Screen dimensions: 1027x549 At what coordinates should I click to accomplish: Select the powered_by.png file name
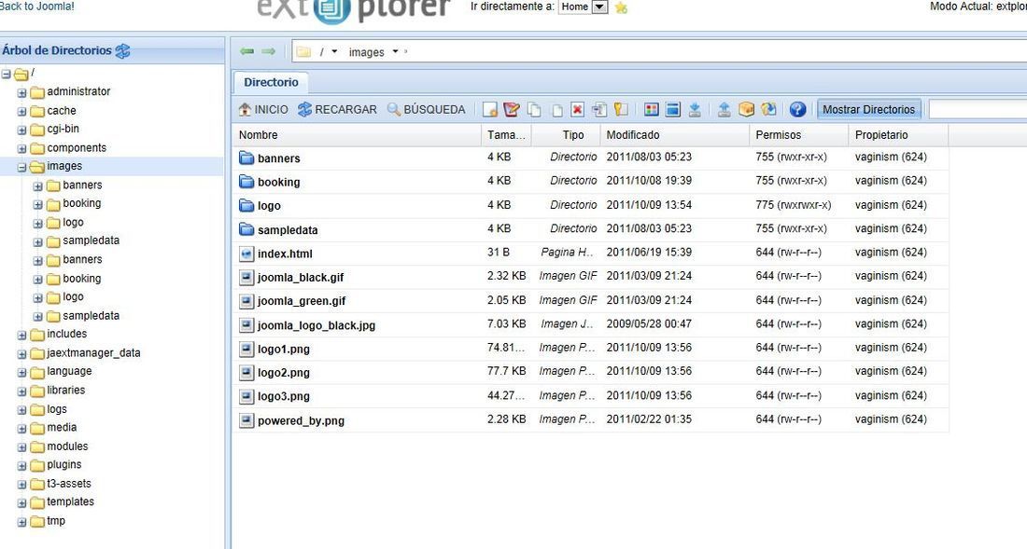click(301, 421)
